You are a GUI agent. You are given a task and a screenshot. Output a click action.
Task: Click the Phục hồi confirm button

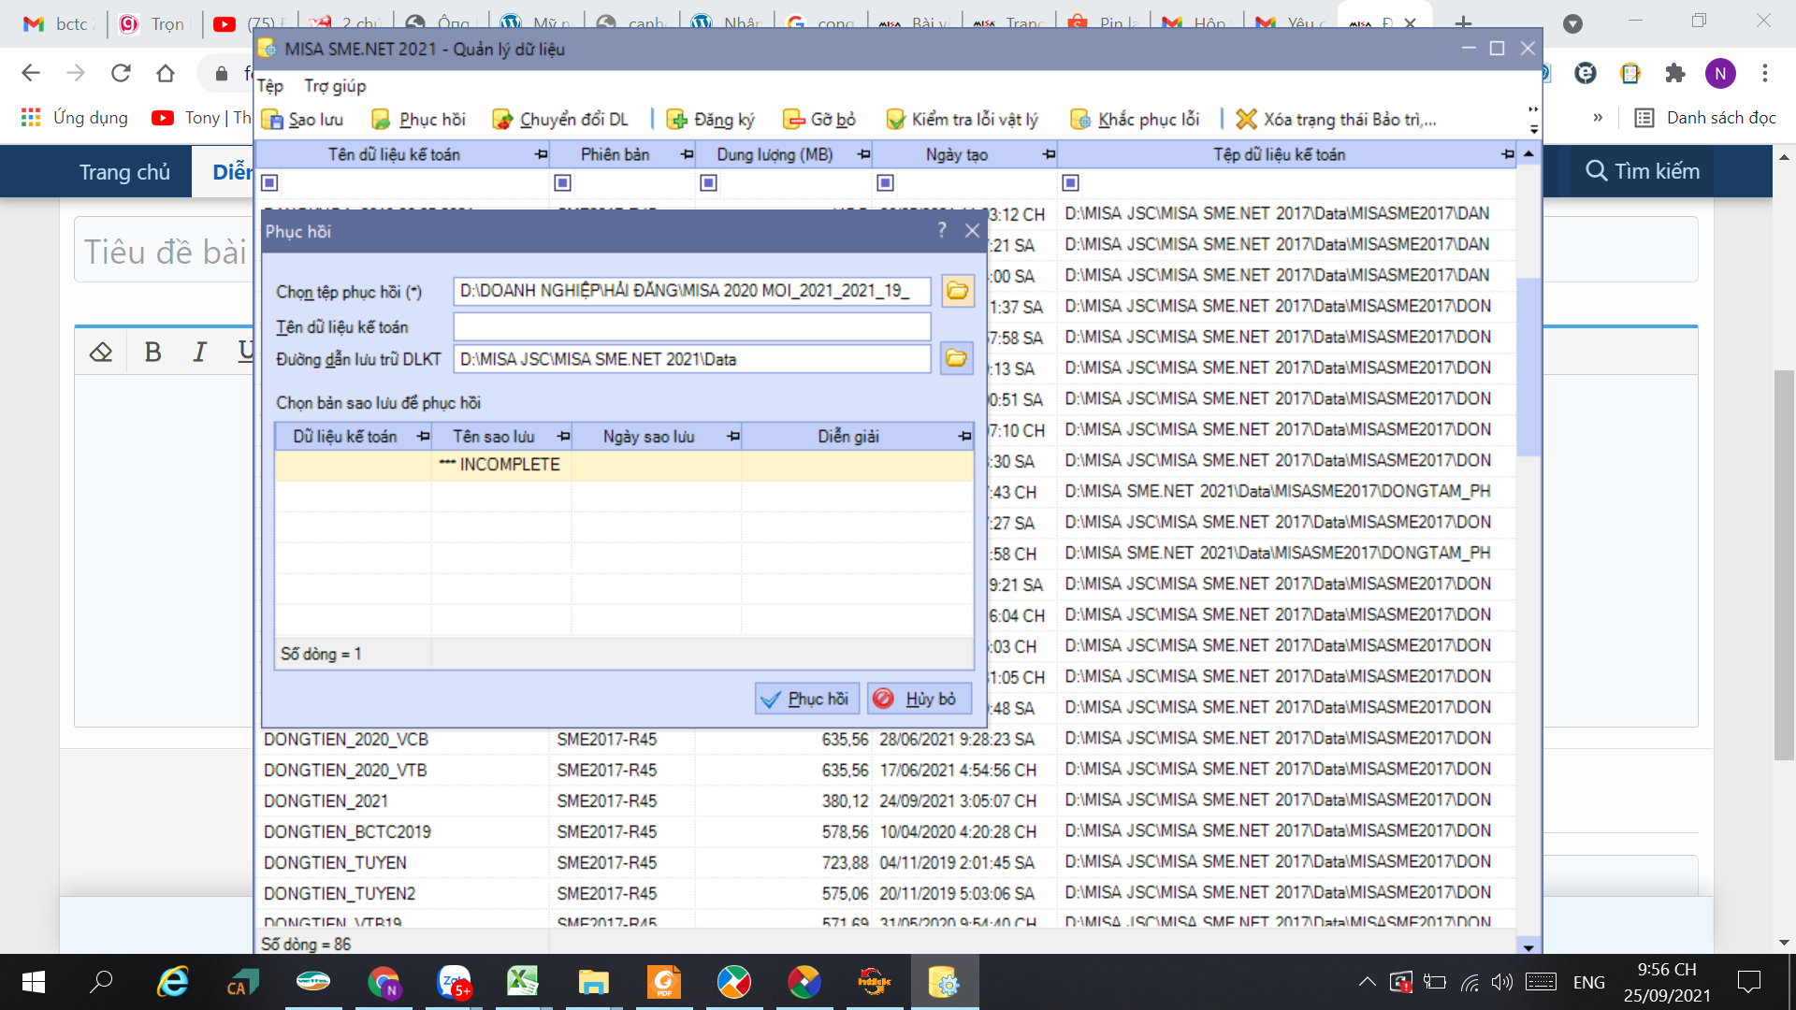pos(806,699)
